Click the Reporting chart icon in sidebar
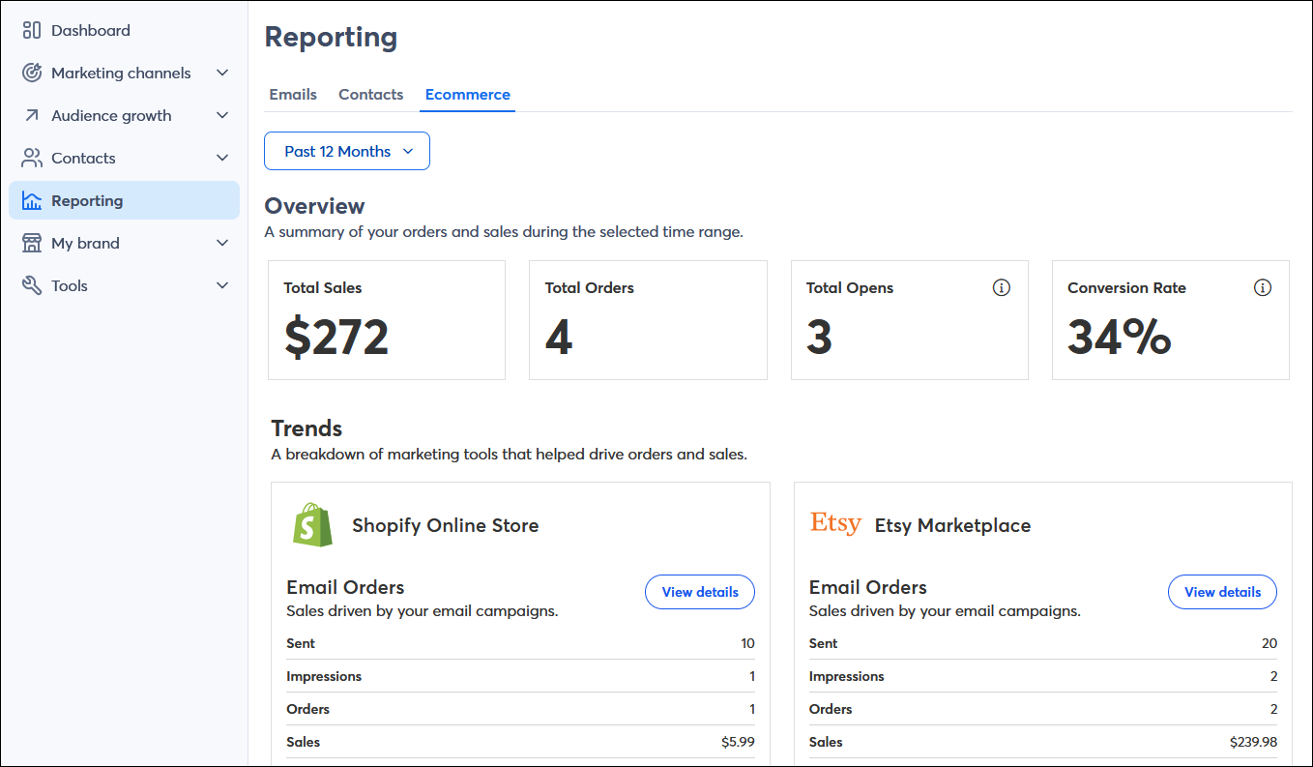1313x767 pixels. pos(32,200)
